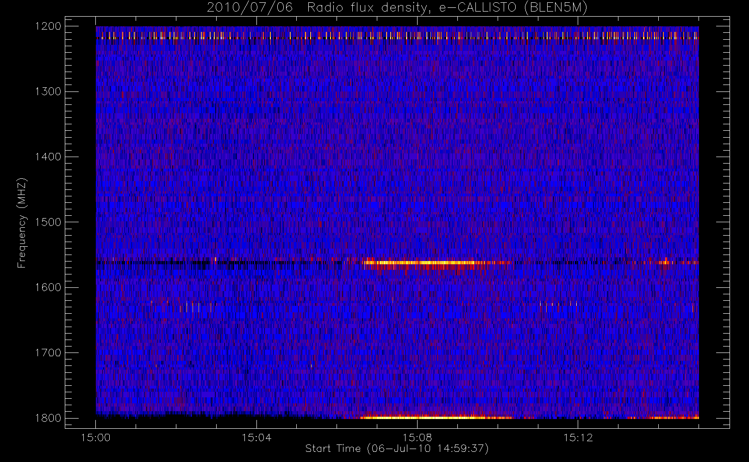The image size is (749, 462).
Task: Click the 1800 frequency tick label
Action: [48, 418]
